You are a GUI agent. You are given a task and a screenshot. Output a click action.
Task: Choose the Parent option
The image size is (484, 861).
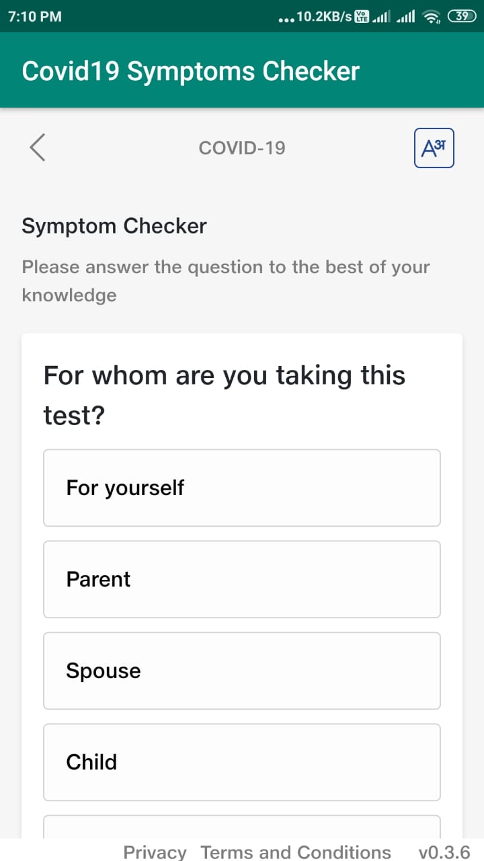pyautogui.click(x=242, y=579)
